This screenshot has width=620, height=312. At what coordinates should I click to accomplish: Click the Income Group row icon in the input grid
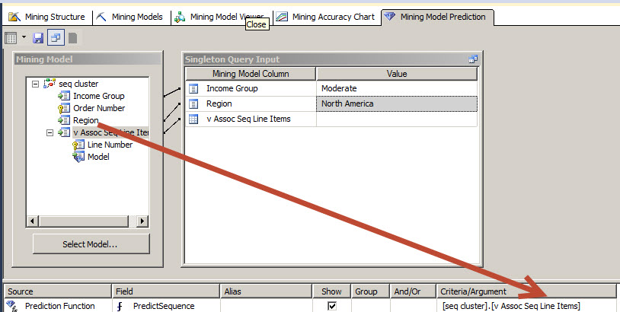coord(193,88)
